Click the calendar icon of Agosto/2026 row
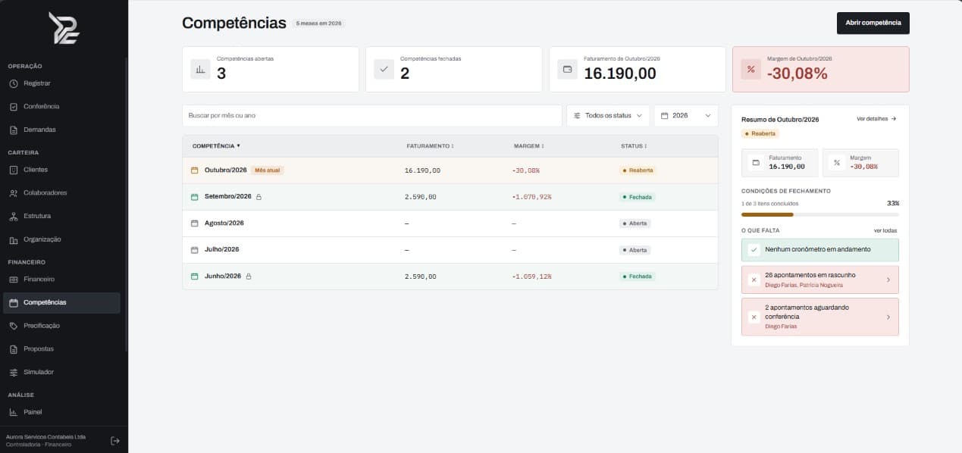This screenshot has height=453, width=962. (x=194, y=223)
